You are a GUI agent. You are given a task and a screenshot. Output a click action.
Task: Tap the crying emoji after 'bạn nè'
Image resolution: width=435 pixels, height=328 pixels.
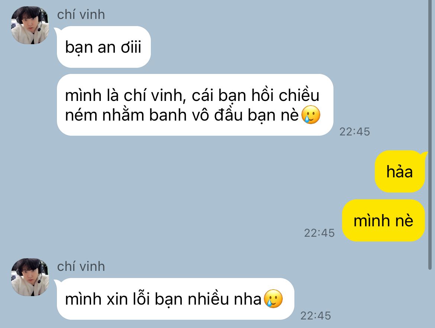click(x=311, y=115)
